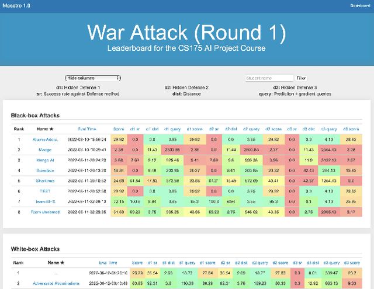
Task: Open the Team Unnamed entry
Action: pos(45,211)
